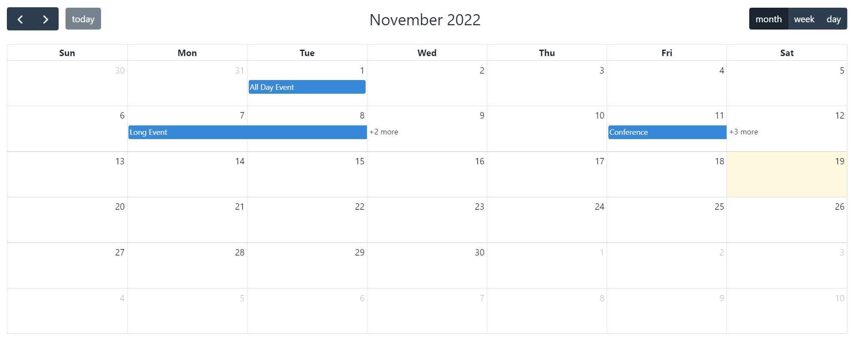Select the highlighted day November 19

tap(786, 175)
